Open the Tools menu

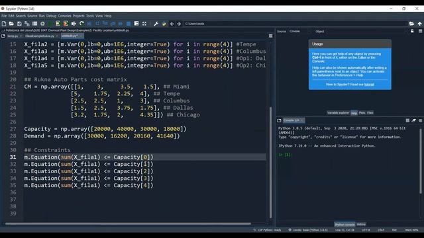pos(90,16)
